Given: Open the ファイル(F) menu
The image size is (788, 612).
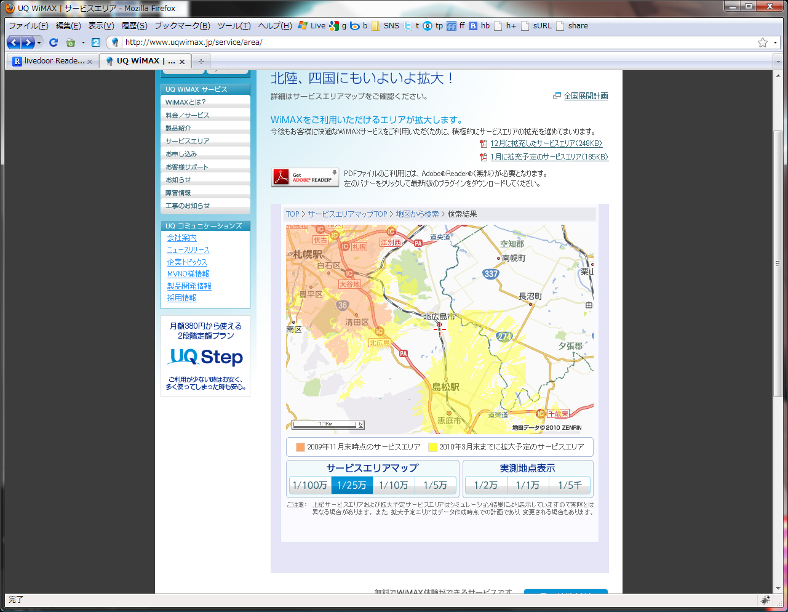Looking at the screenshot, I should click(x=28, y=25).
